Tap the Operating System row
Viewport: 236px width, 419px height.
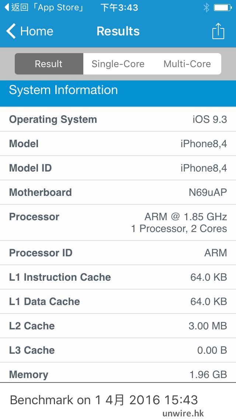118,120
